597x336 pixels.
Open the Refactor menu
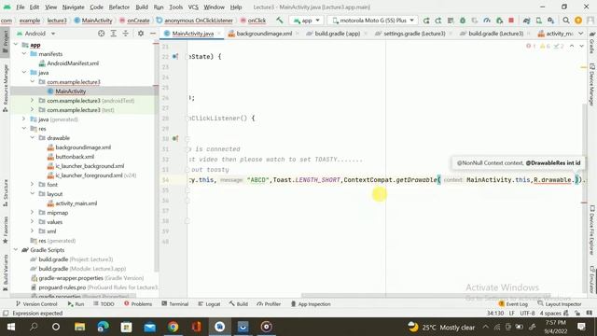[119, 7]
